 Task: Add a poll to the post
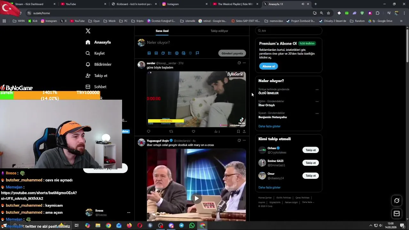coord(170,53)
